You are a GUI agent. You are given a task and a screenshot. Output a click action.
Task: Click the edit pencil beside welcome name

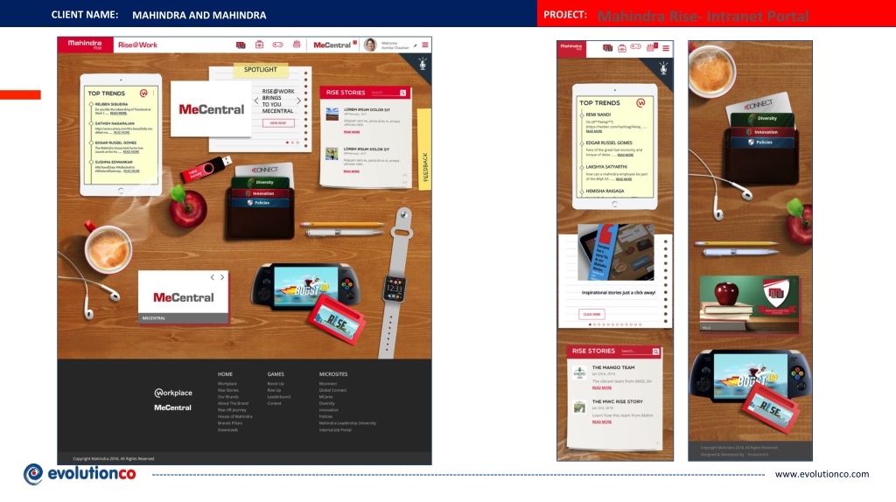coord(416,45)
